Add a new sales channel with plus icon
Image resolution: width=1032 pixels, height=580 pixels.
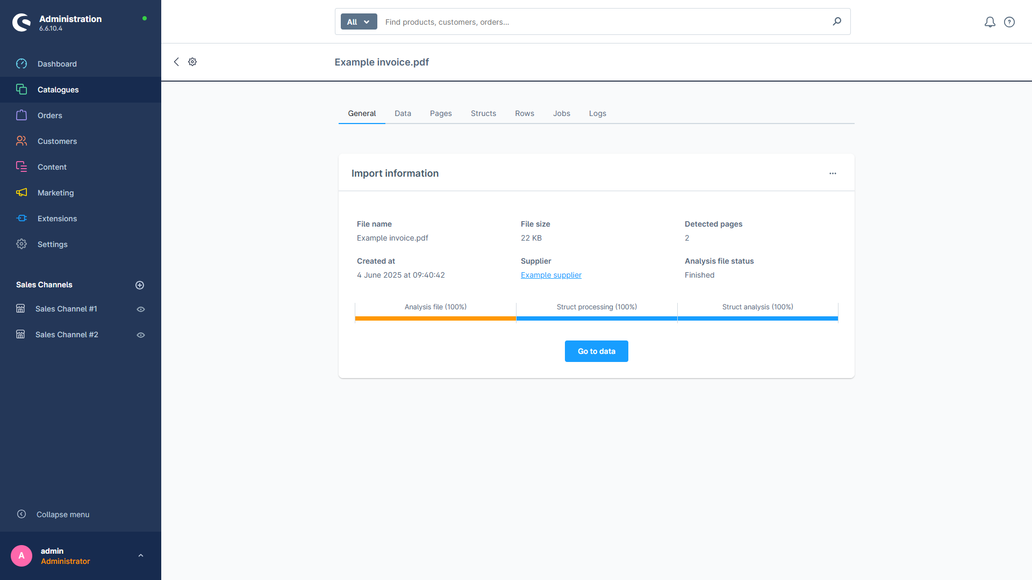[140, 285]
